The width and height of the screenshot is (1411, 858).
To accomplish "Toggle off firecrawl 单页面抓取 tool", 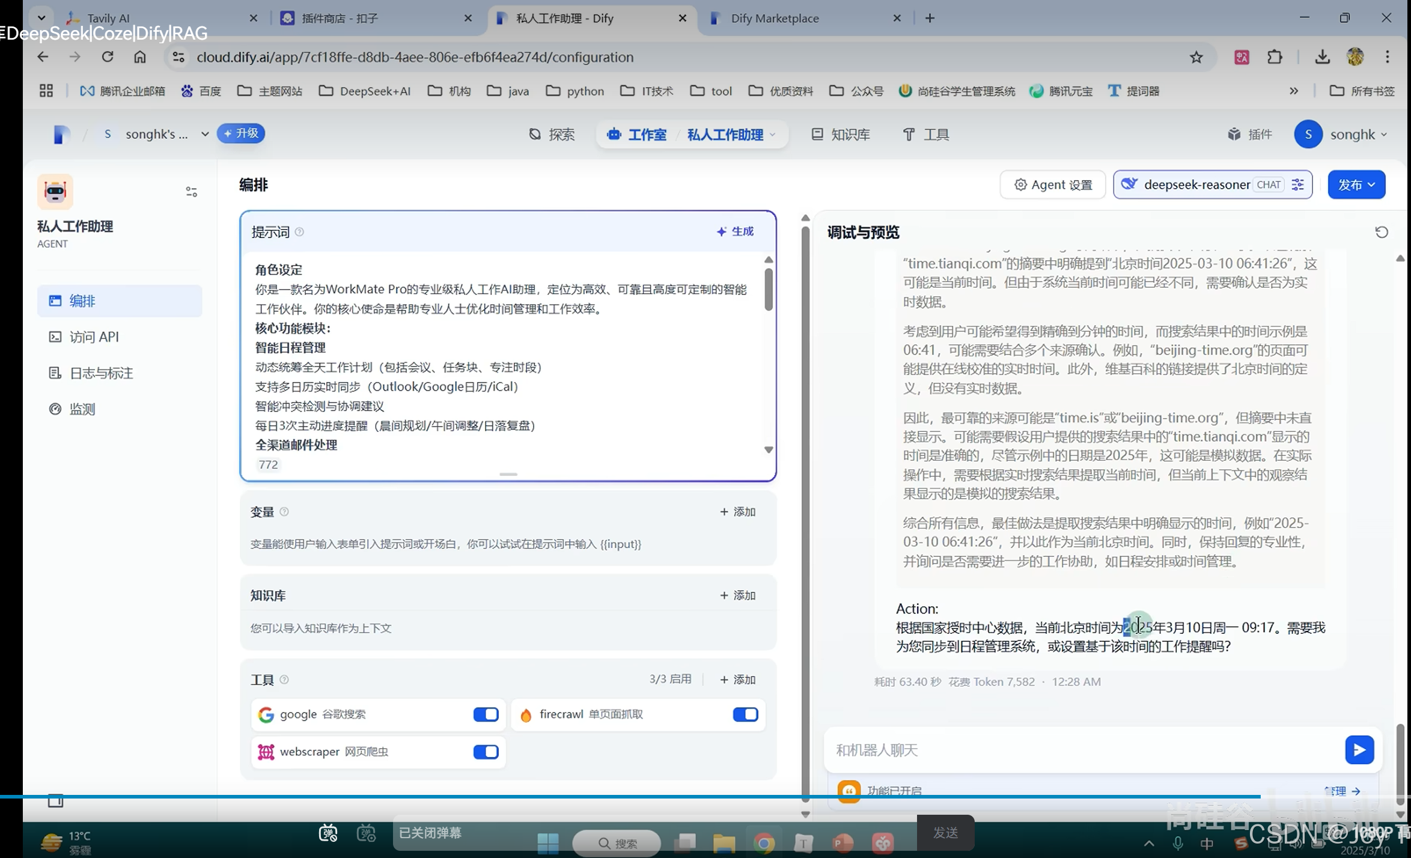I will coord(745,714).
